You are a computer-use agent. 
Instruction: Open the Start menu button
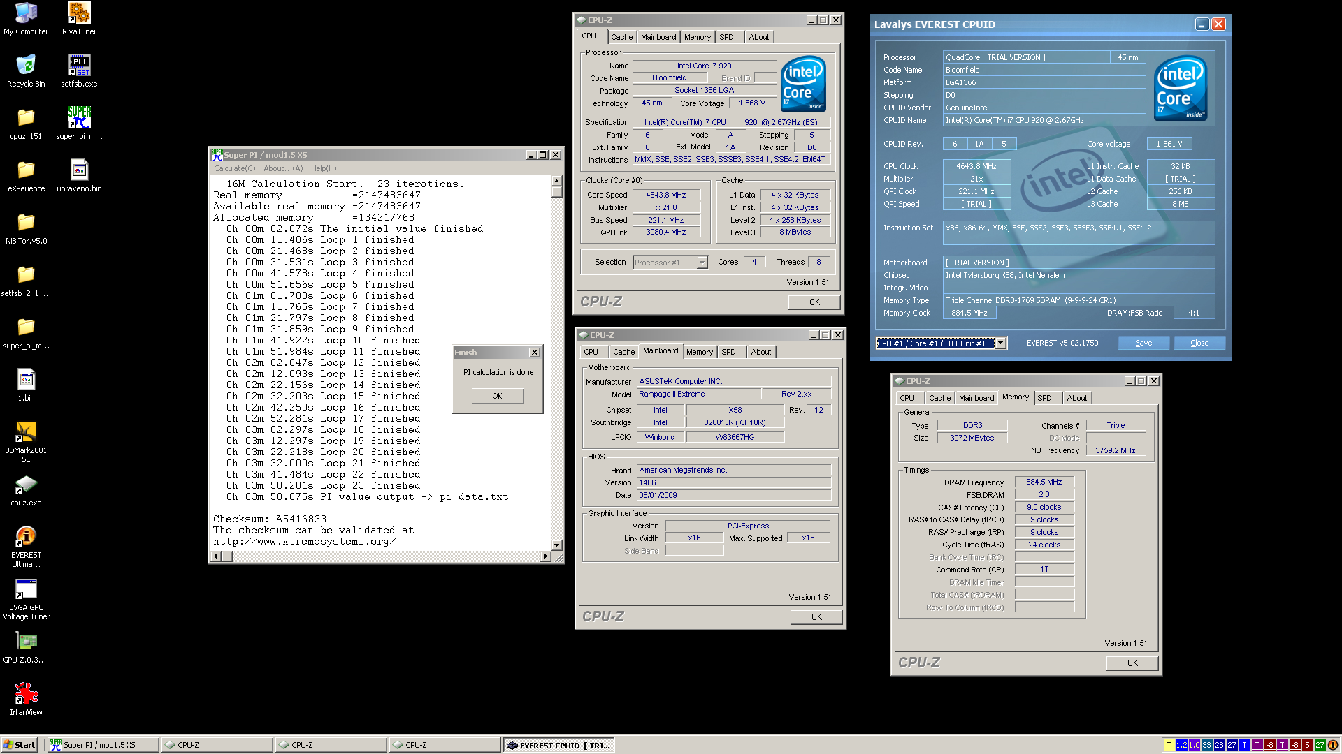pyautogui.click(x=20, y=745)
